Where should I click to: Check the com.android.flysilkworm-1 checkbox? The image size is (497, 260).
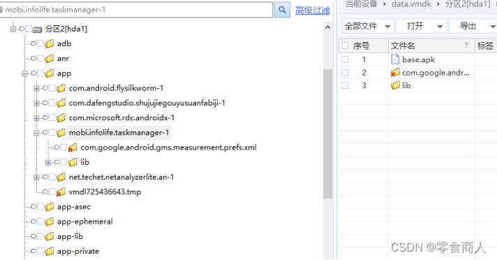coord(52,88)
